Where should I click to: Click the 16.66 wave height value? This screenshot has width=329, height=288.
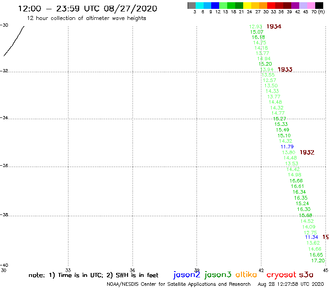(296, 181)
